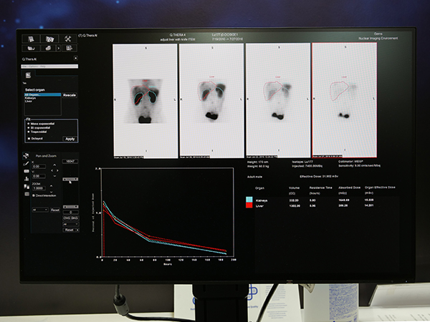
Task: Click the tools wrench icon in top toolbar
Action: pos(69,39)
